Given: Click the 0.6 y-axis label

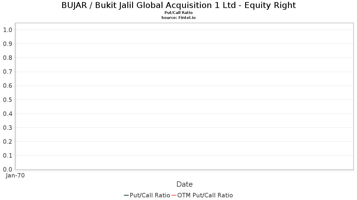Looking at the screenshot, I should point(7,86).
